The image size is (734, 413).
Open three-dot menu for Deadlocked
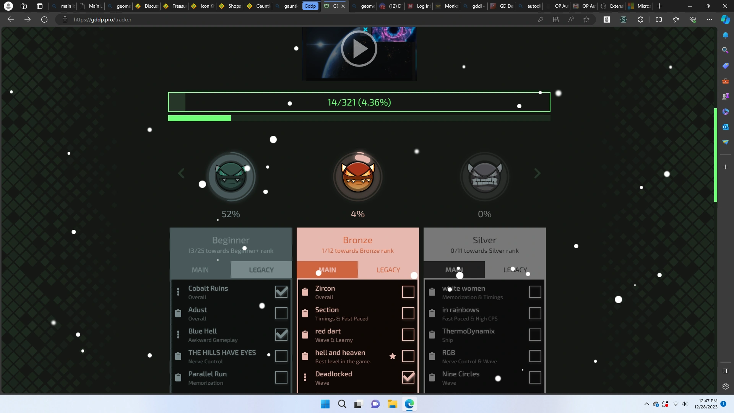tap(305, 377)
